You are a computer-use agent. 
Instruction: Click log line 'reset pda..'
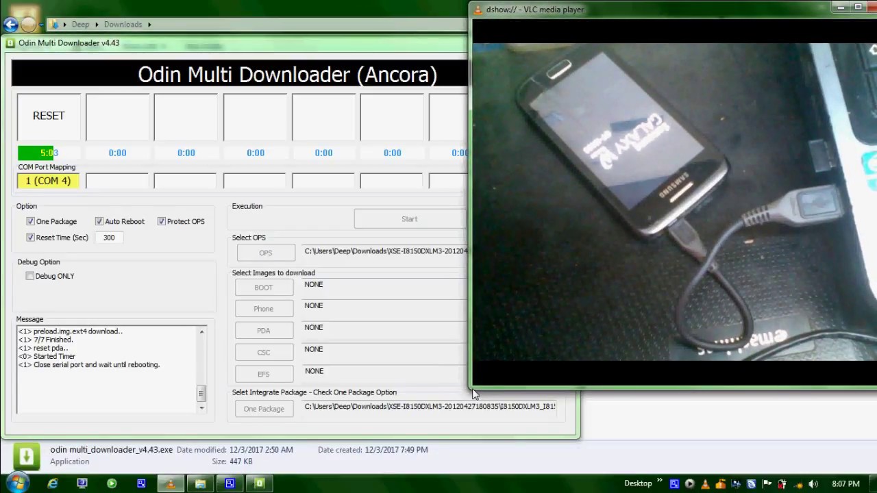tap(43, 348)
